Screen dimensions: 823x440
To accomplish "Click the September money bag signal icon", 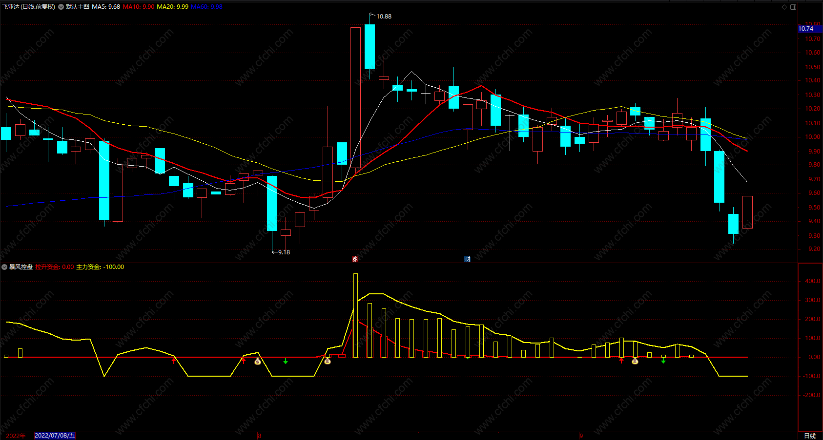I will (635, 361).
